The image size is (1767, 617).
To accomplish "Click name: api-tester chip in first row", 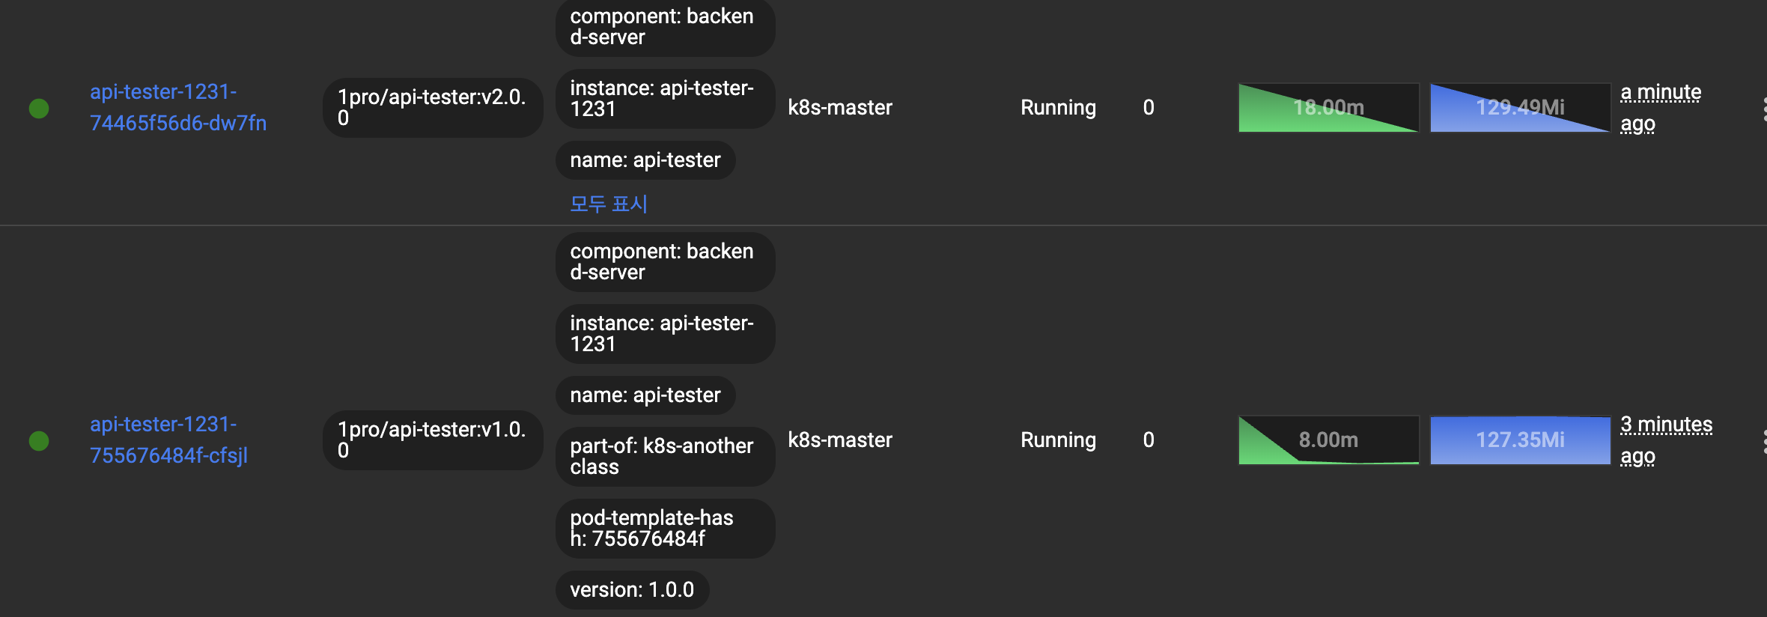I will 645,160.
